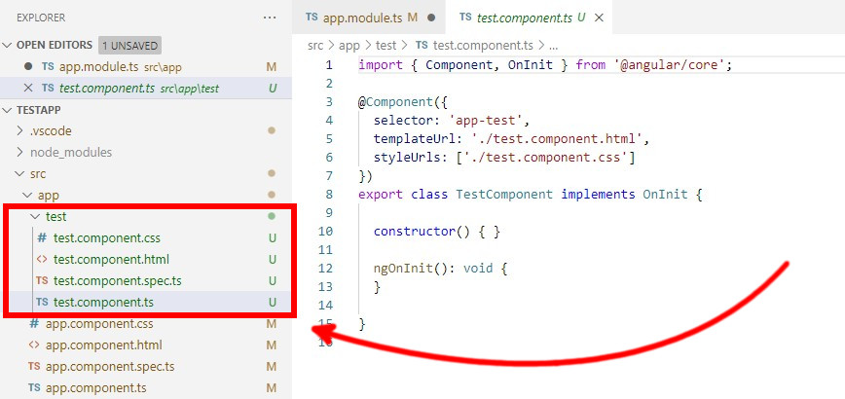
Task: Open the Explorer more actions ellipsis
Action: 270,18
